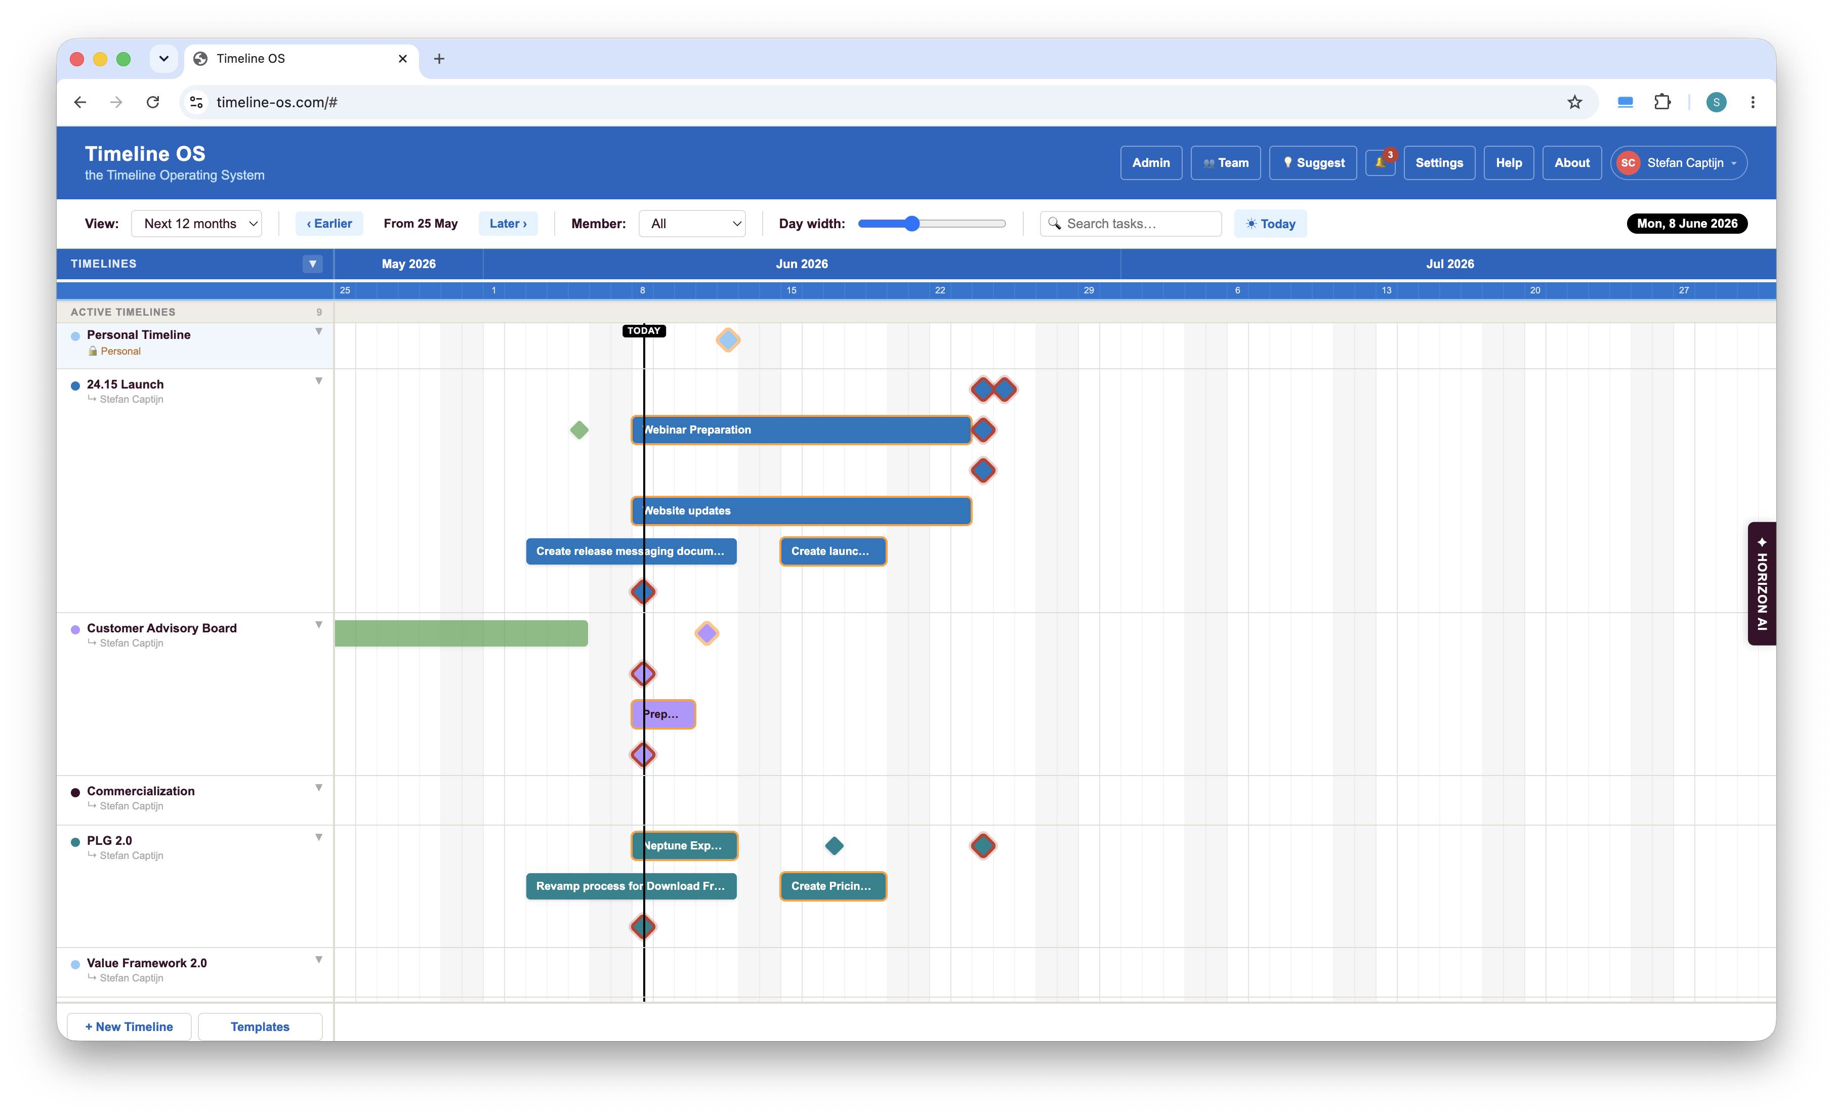Switch to the Timeline OS browser tab

tap(301, 59)
